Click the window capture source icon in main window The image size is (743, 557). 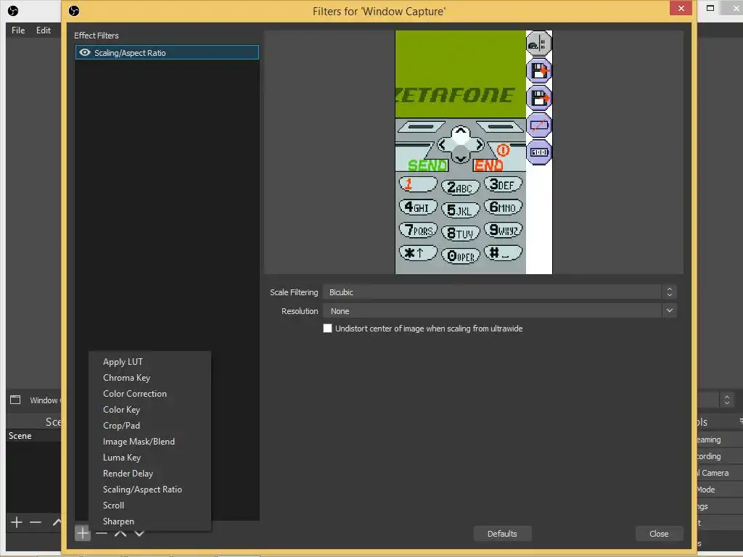tap(15, 400)
